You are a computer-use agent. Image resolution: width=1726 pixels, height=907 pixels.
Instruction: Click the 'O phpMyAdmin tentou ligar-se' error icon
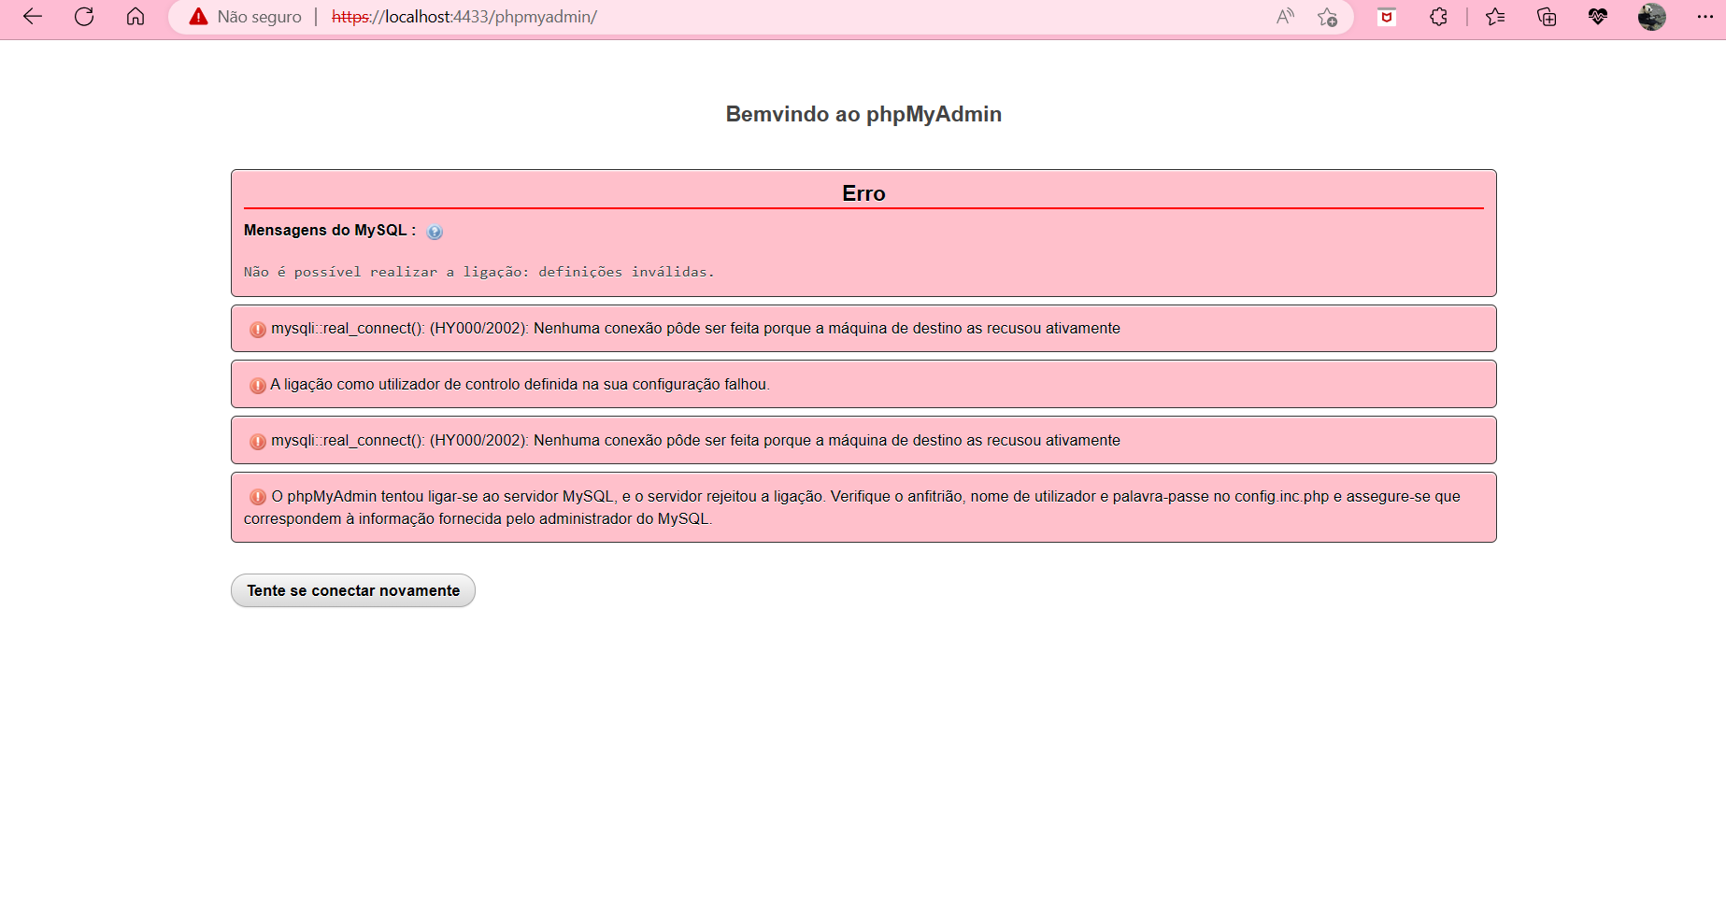(x=258, y=497)
